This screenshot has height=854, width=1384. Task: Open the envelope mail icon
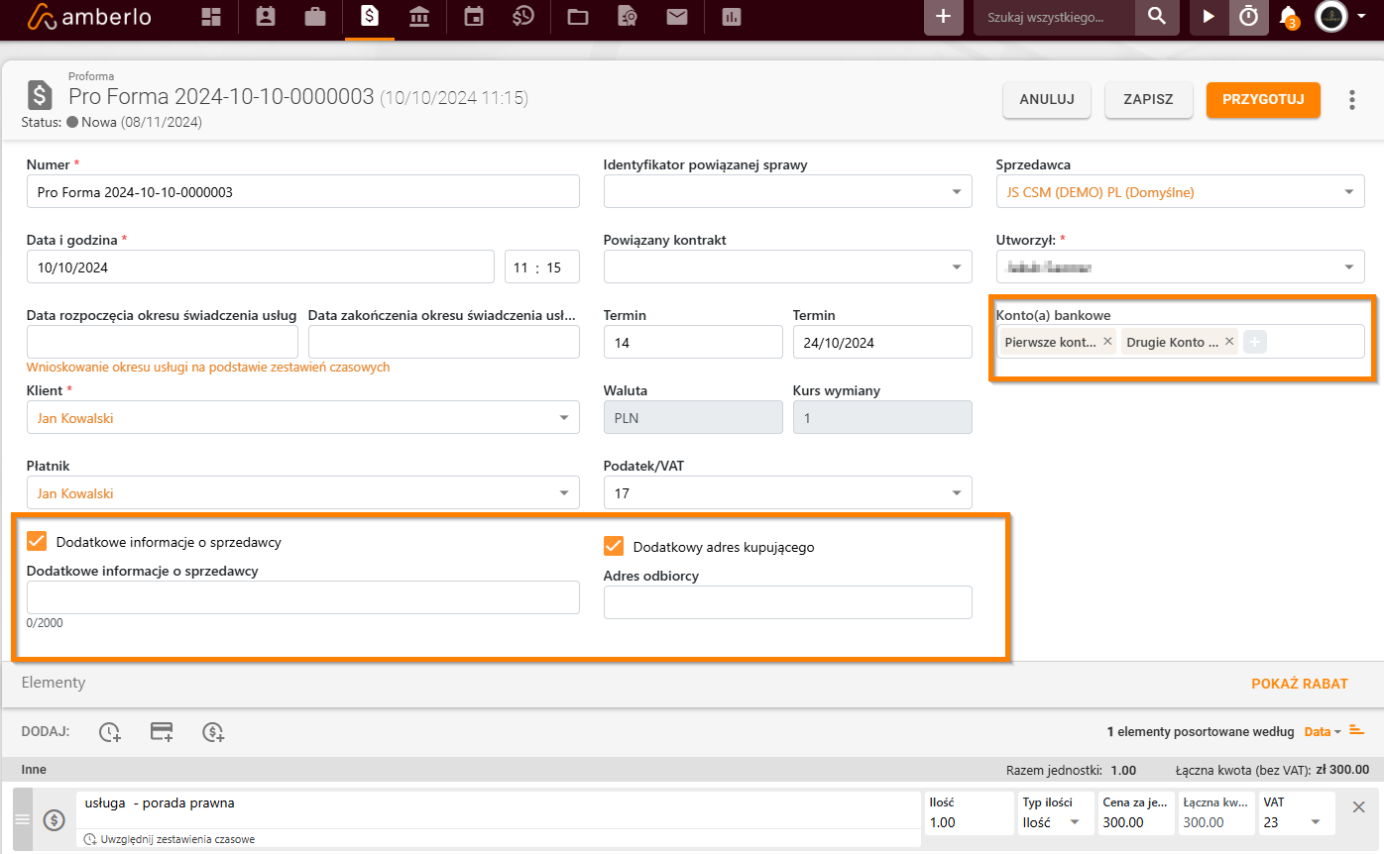click(x=677, y=17)
